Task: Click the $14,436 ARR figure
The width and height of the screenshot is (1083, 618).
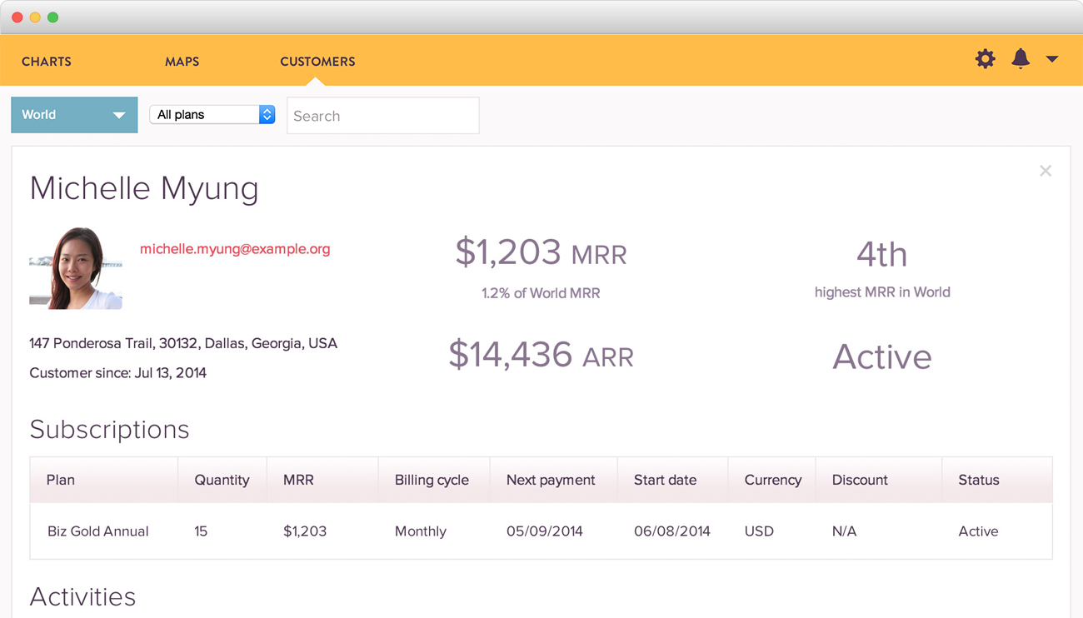Action: click(541, 355)
